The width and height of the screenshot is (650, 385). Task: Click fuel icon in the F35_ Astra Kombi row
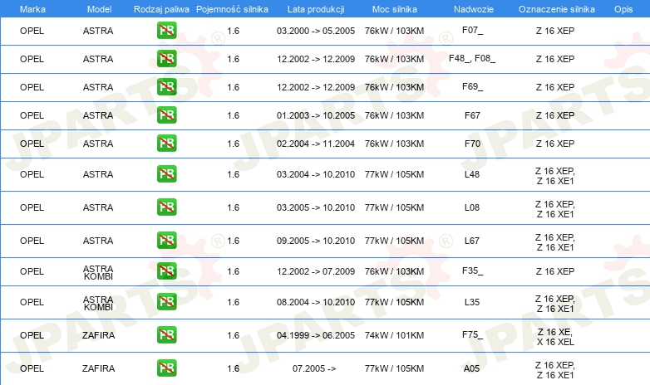(166, 271)
